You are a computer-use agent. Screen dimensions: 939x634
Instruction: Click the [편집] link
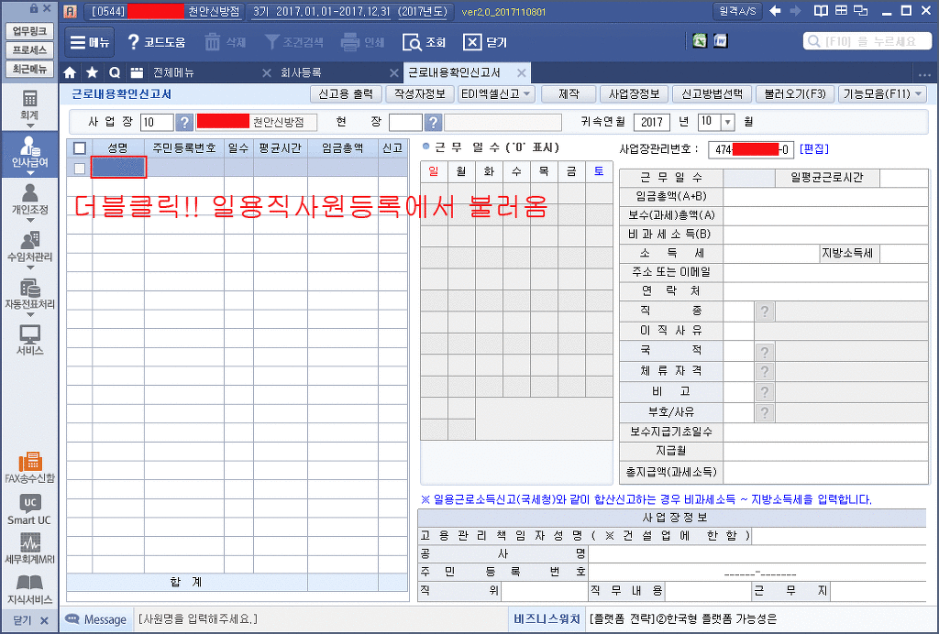click(x=814, y=149)
